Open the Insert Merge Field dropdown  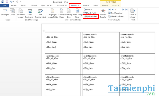pos(78,13)
